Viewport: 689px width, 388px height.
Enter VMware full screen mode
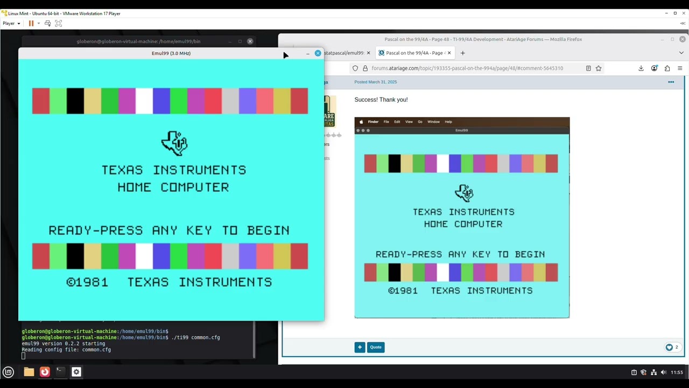[59, 23]
